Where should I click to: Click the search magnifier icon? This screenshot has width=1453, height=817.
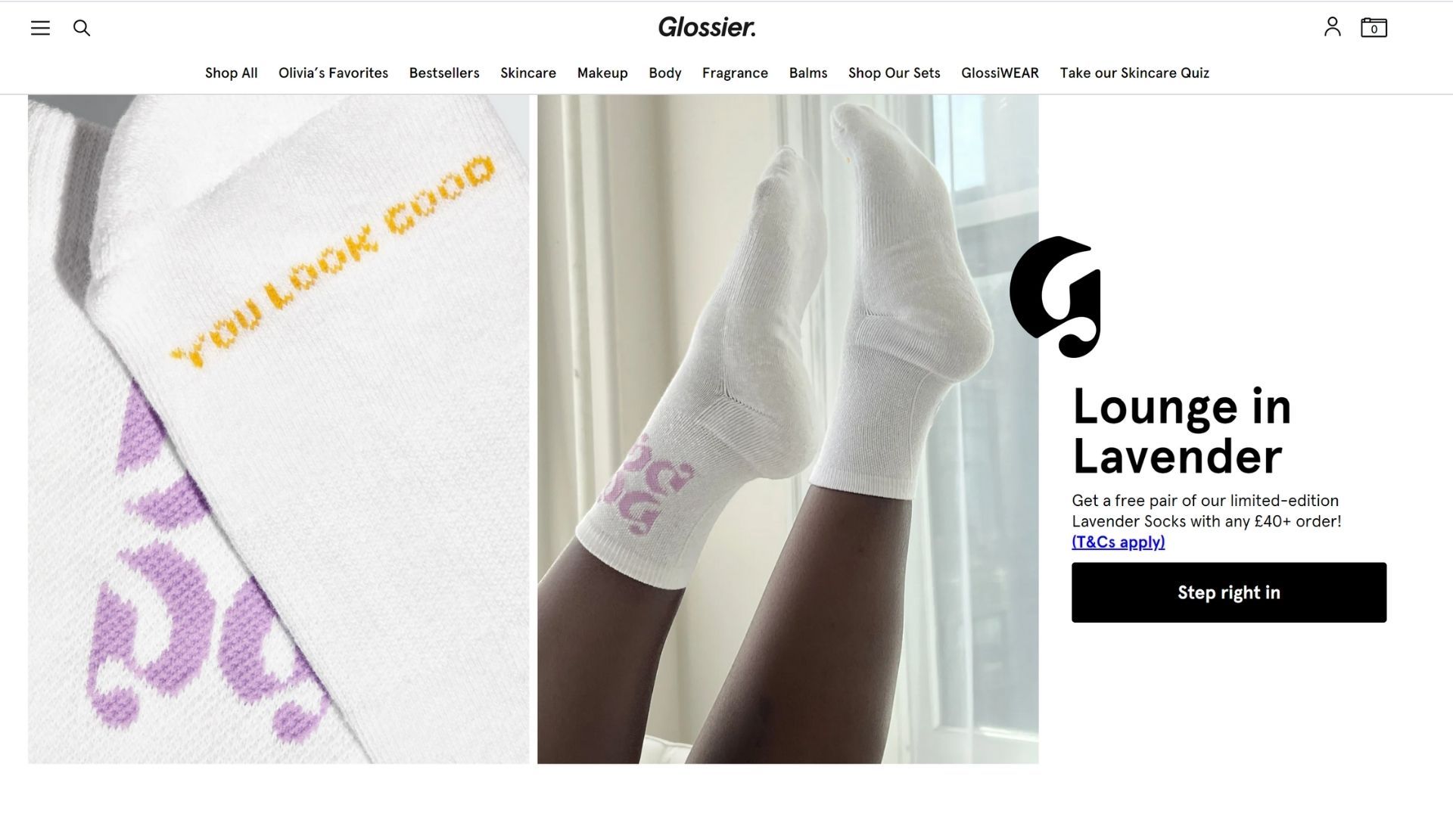point(82,28)
